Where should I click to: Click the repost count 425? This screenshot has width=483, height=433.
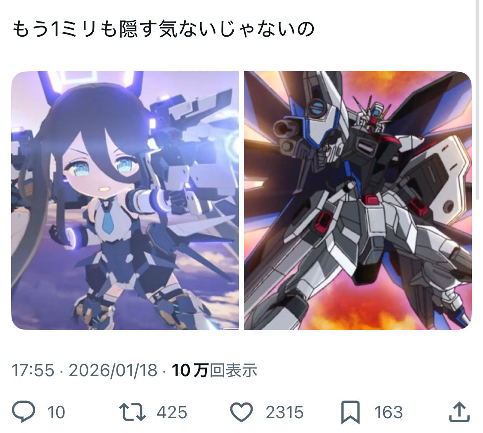pos(172,412)
